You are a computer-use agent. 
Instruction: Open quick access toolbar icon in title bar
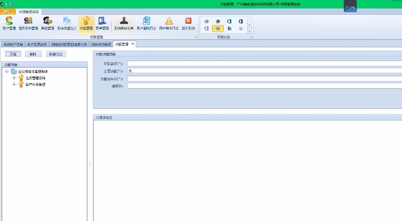(x=11, y=4)
